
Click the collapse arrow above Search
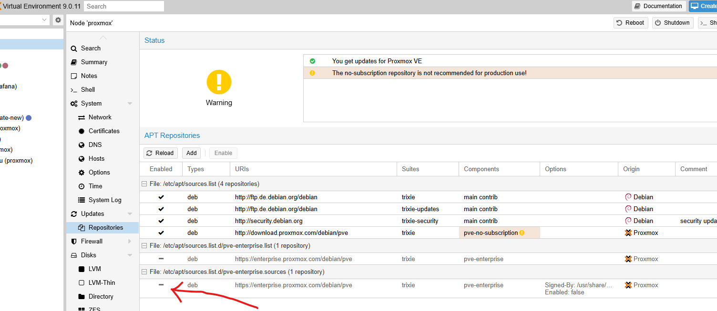pyautogui.click(x=103, y=38)
